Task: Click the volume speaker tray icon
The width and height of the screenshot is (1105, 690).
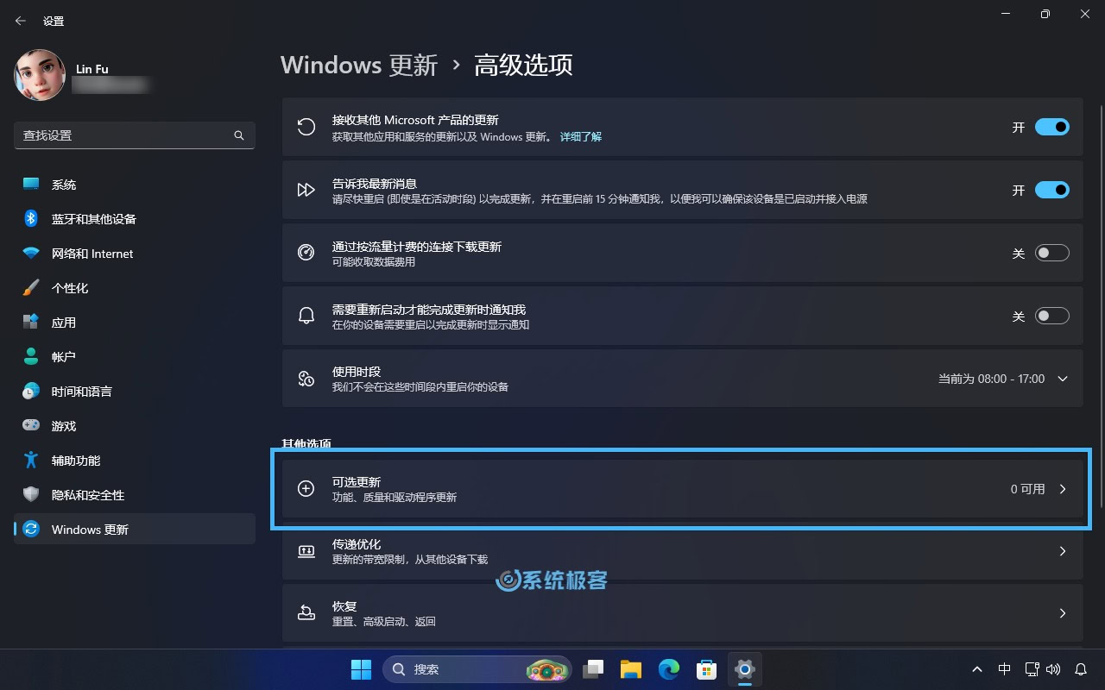Action: [x=1052, y=669]
